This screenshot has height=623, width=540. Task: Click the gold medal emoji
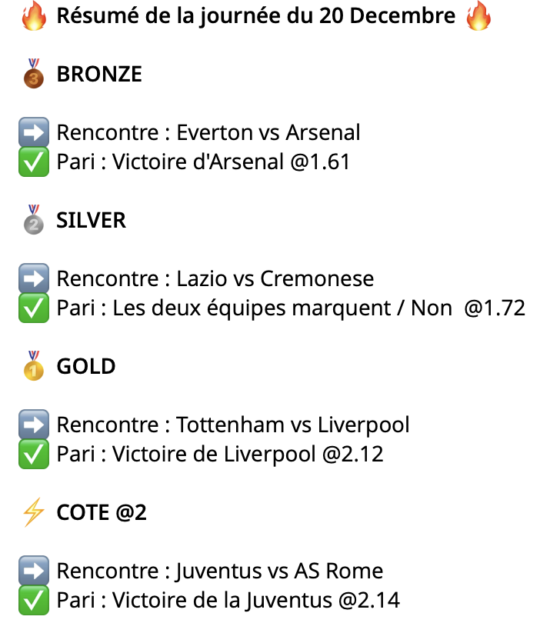click(x=33, y=365)
